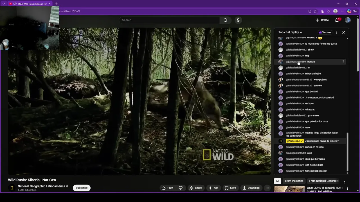Open the media playback music-note icon

[322, 11]
